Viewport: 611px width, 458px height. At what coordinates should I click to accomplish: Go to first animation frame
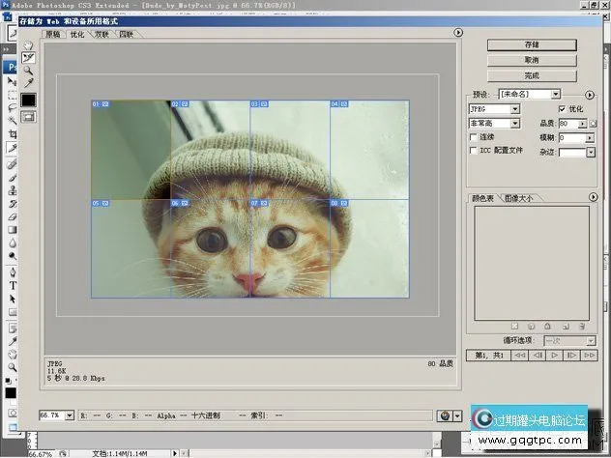click(x=519, y=355)
